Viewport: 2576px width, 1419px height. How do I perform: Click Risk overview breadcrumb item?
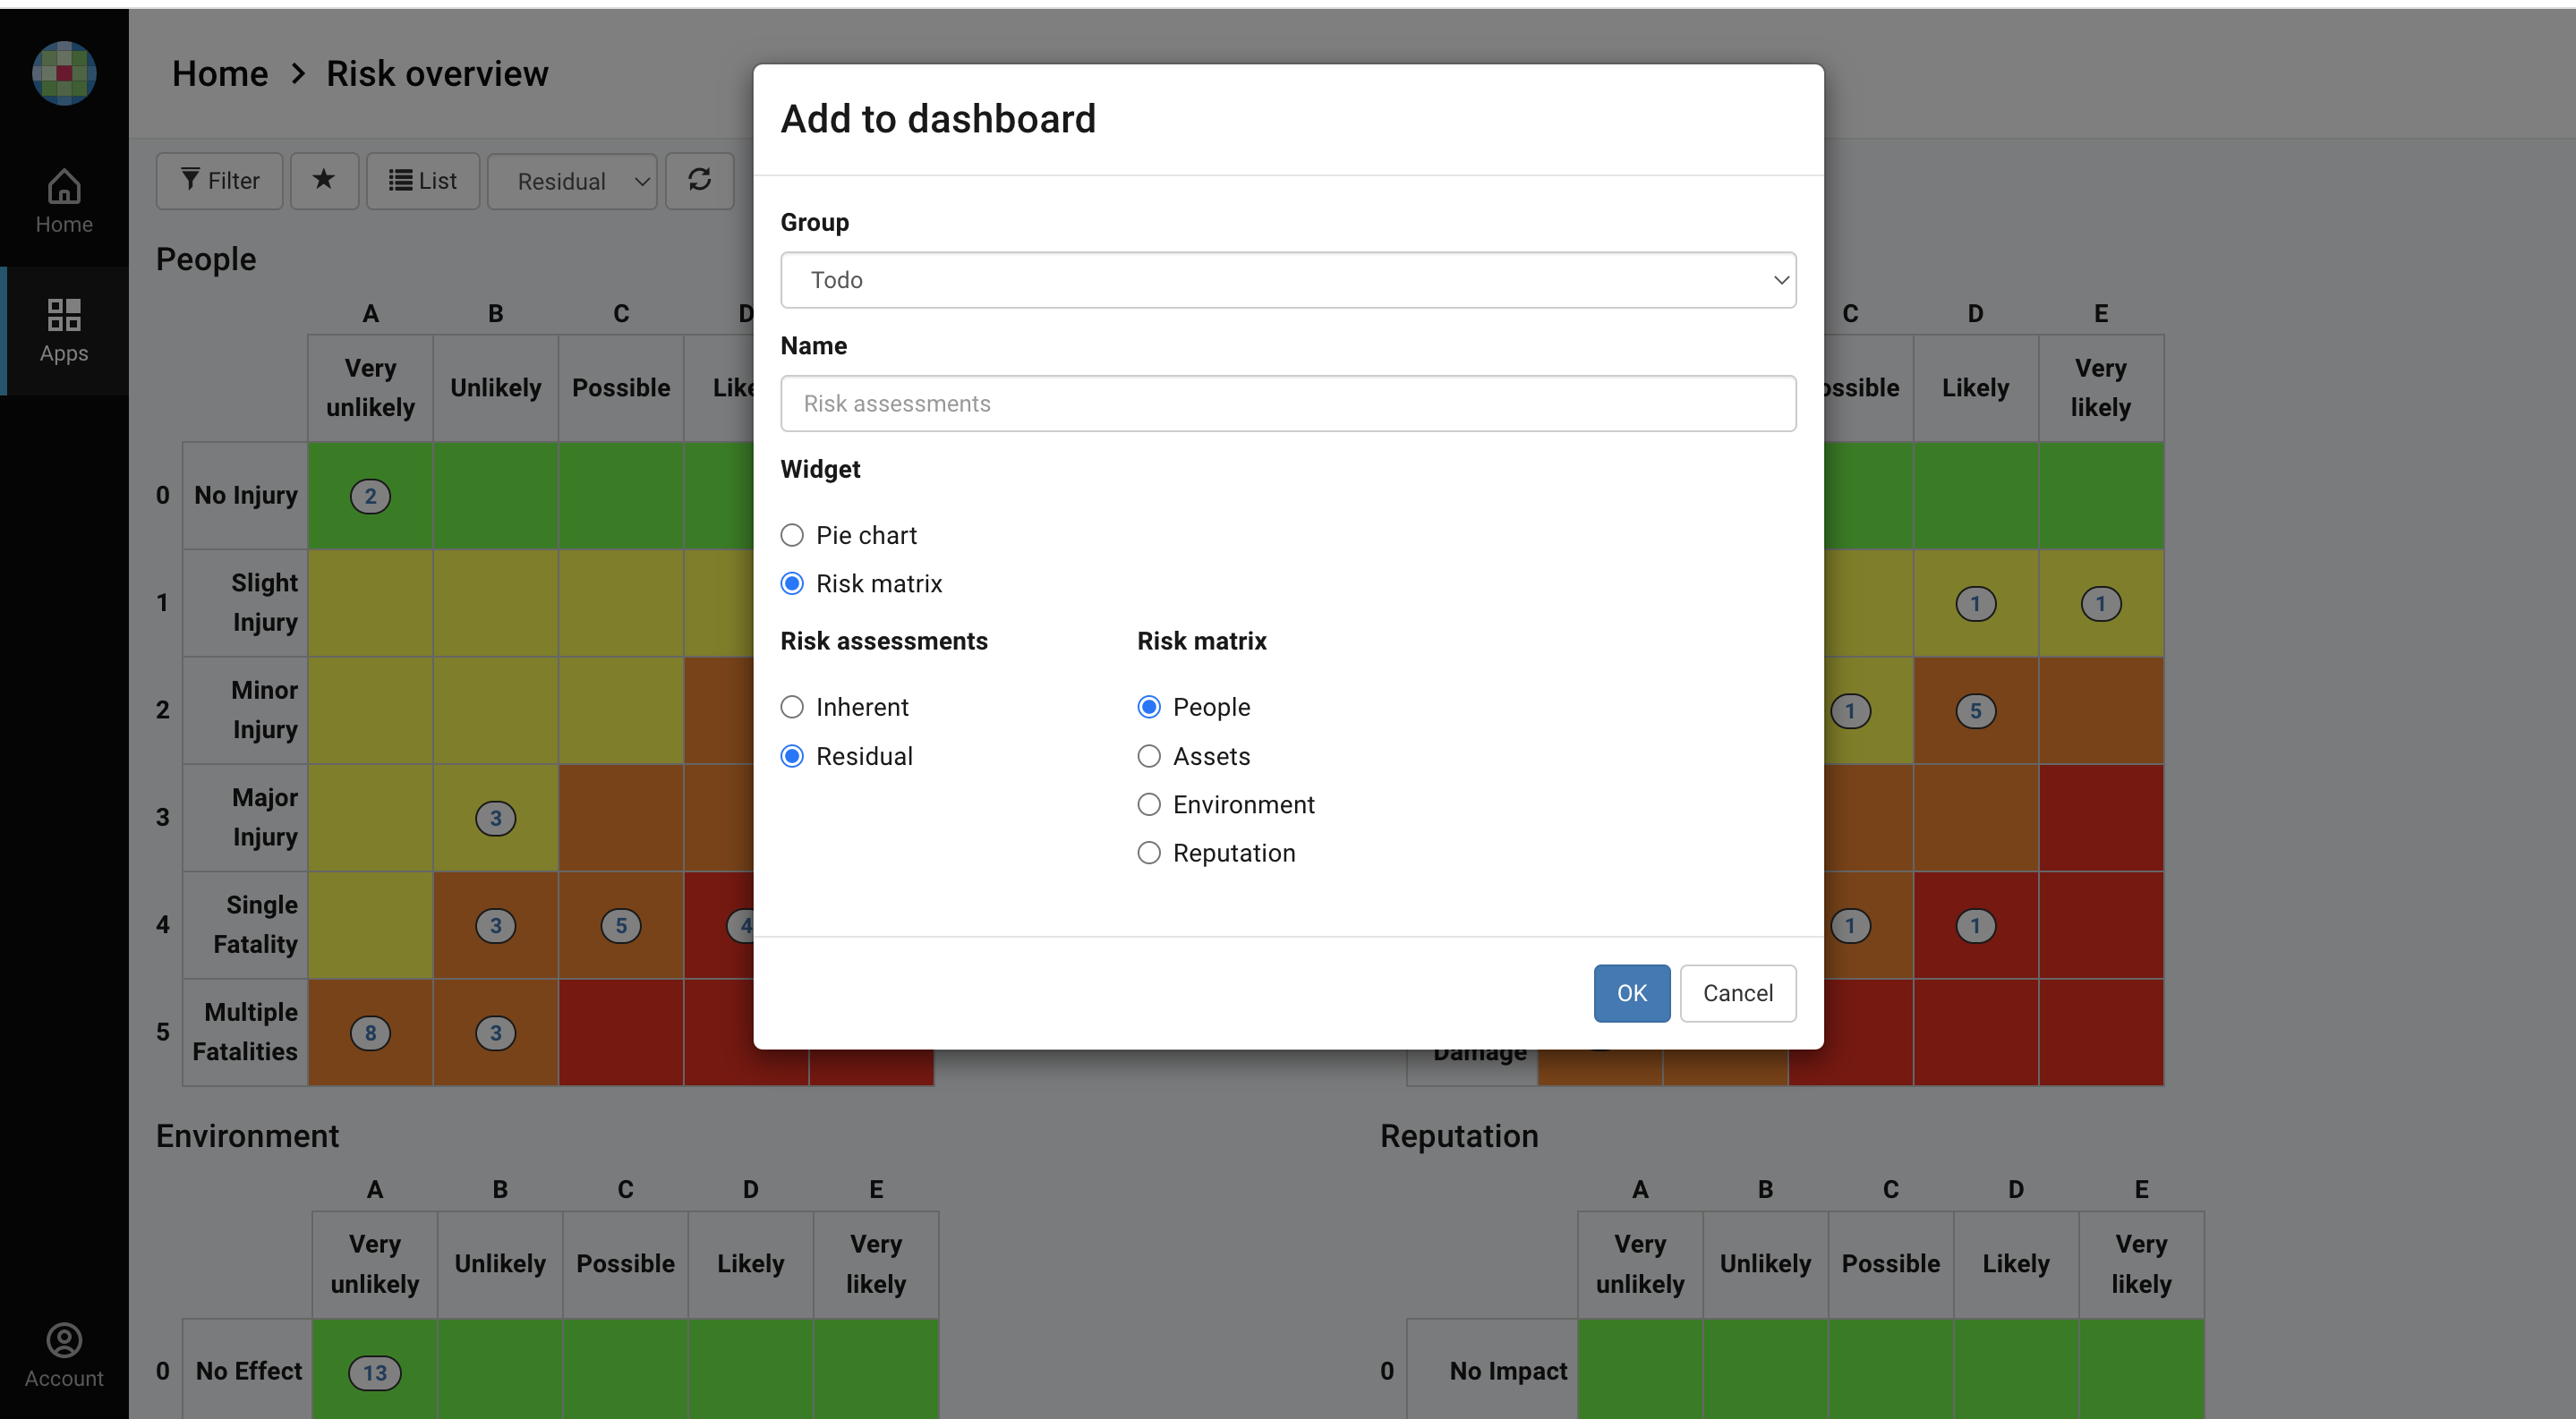pos(437,73)
